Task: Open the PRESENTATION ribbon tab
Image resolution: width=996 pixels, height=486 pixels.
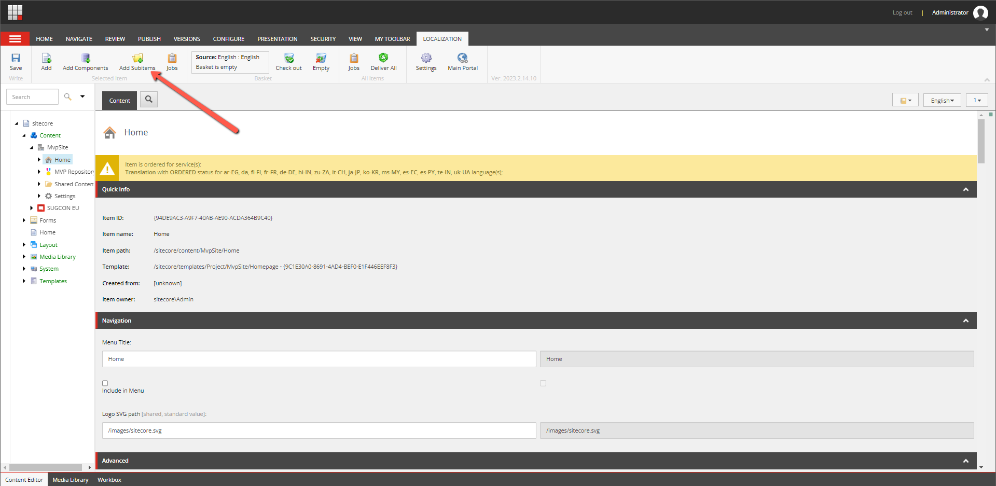Action: click(278, 39)
